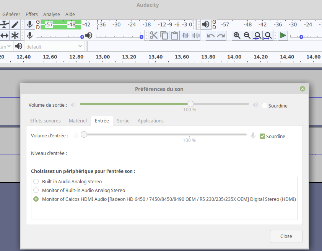Select Built-in Audio Analog Stereo input
Viewport: 322px width, 251px height.
(x=36, y=181)
